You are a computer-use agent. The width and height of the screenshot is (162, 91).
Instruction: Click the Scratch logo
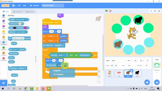[5, 6]
